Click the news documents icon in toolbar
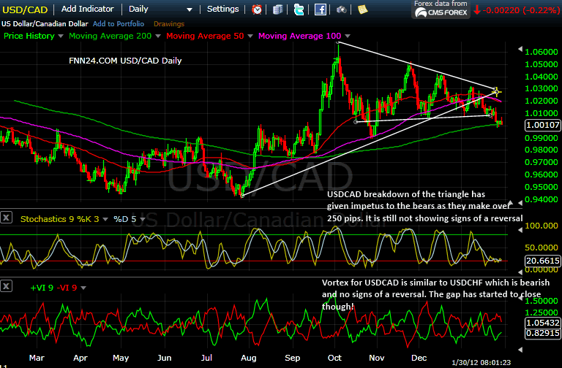The width and height of the screenshot is (562, 368). [278, 9]
